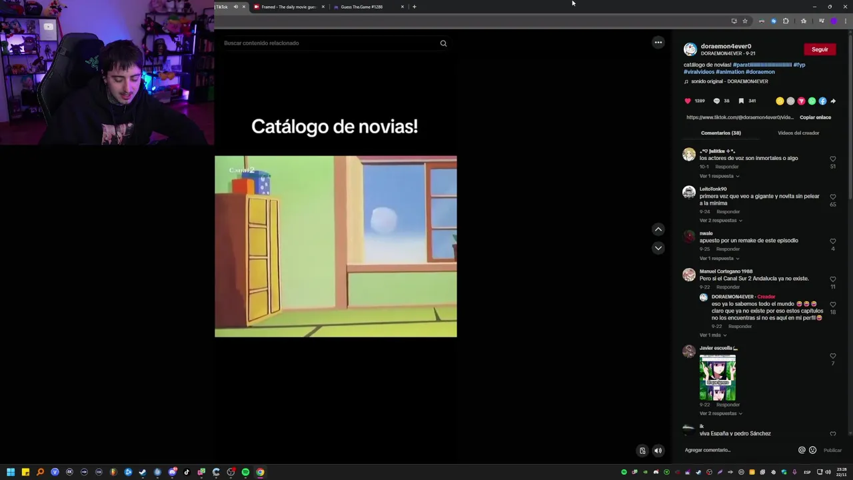853x480 pixels.
Task: Expand 'Ver 1 más' under creator reply
Action: 714,335
